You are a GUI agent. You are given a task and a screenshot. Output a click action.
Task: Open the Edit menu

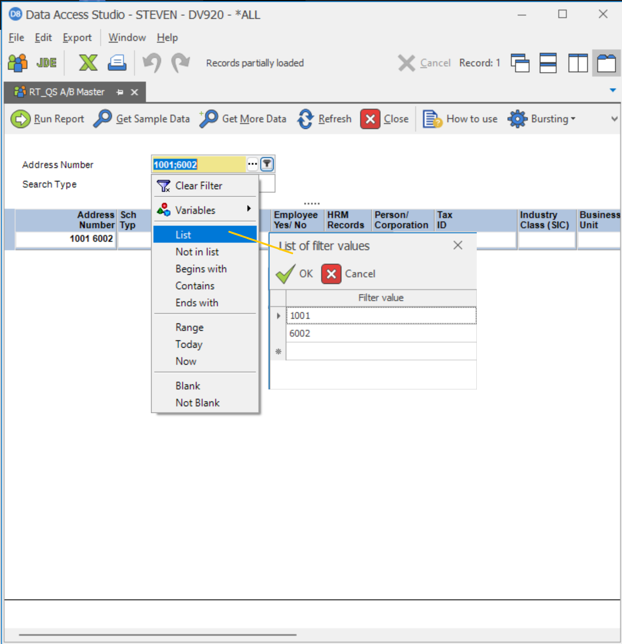pos(43,38)
